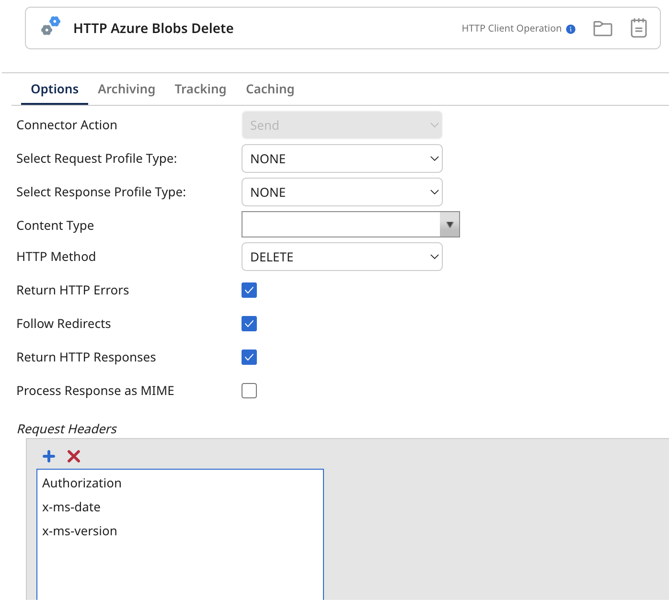
Task: Open the notes clipboard icon
Action: [639, 29]
